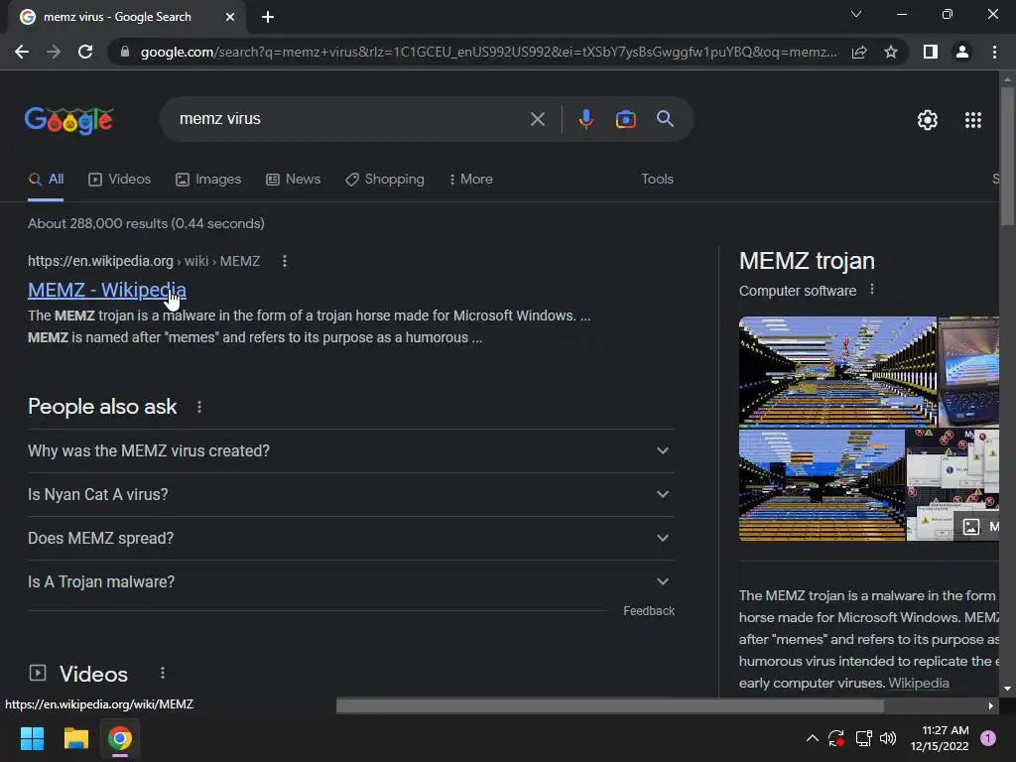Click into the memz virus search field
The width and height of the screenshot is (1016, 762).
[x=350, y=119]
